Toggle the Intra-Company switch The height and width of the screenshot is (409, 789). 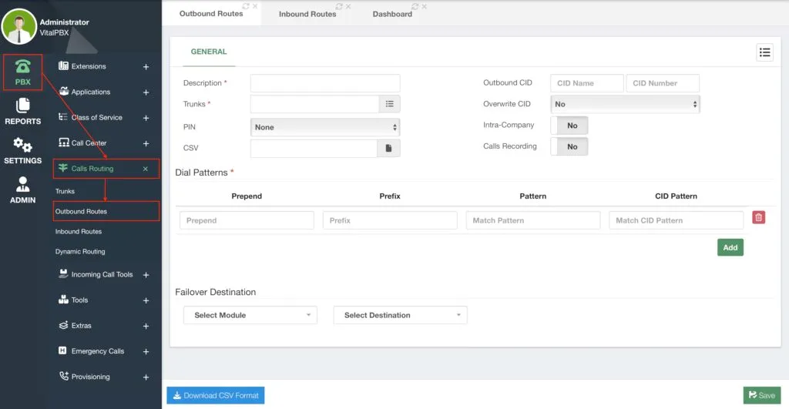pos(569,126)
